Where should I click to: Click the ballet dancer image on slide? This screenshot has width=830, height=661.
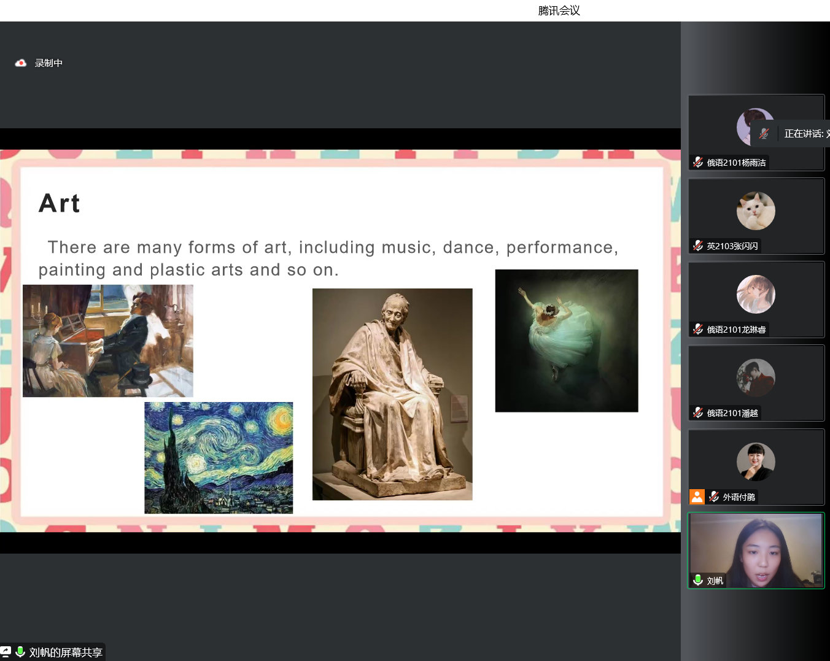click(567, 341)
